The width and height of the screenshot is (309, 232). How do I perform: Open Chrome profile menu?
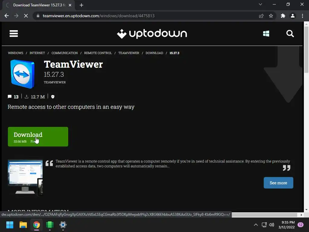click(293, 16)
